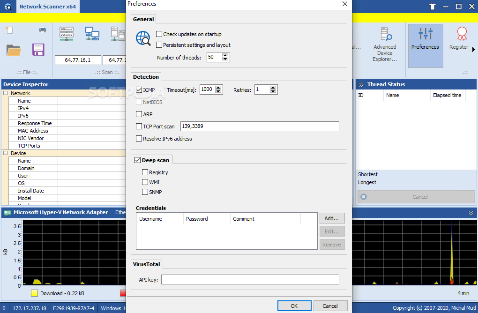Image resolution: width=478 pixels, height=313 pixels.
Task: Click the VirusTotal section tab header
Action: pyautogui.click(x=146, y=264)
